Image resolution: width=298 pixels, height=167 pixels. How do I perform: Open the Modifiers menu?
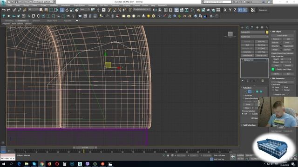(x=54, y=6)
